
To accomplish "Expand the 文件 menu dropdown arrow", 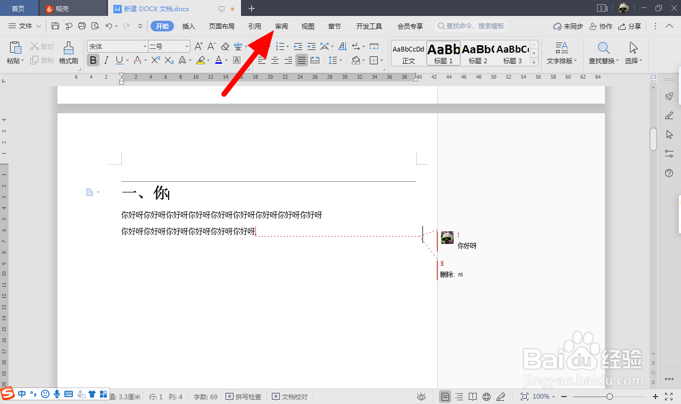I will 38,26.
